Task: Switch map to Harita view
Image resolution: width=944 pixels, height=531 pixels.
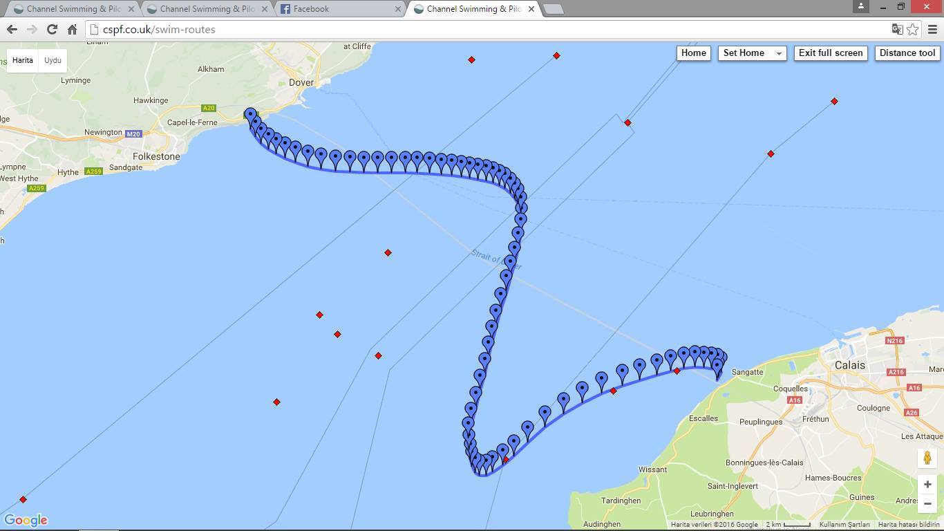Action: point(23,60)
